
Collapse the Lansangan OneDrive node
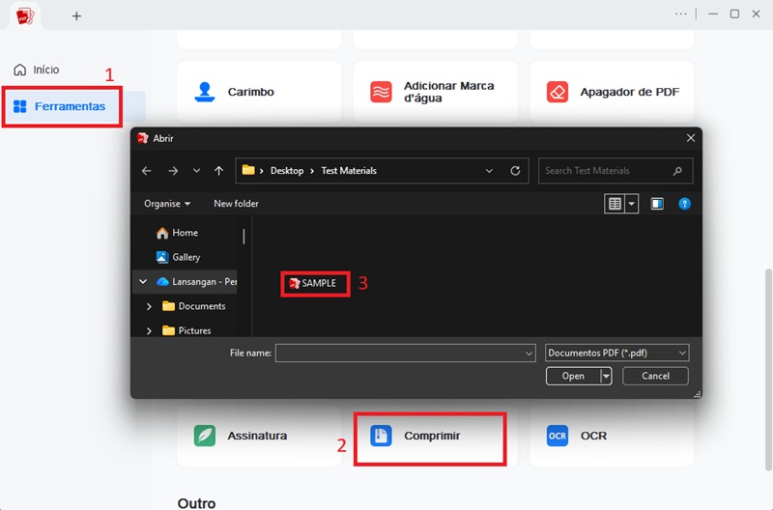pos(143,282)
